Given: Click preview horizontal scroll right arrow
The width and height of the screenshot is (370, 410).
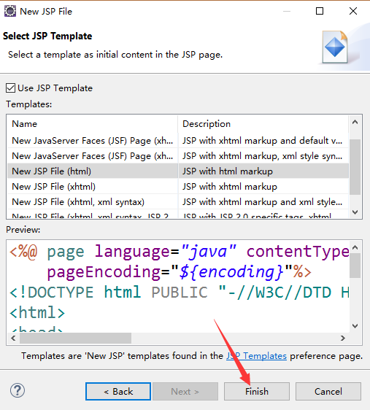Looking at the screenshot, I should 343,338.
